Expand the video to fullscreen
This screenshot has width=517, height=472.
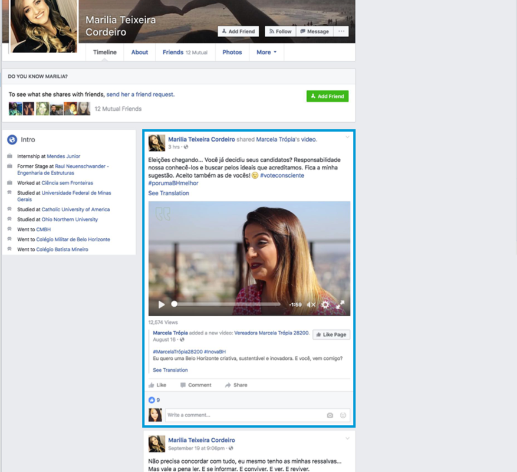pyautogui.click(x=340, y=304)
